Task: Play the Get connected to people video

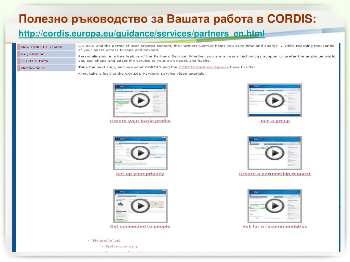Action: click(x=140, y=206)
